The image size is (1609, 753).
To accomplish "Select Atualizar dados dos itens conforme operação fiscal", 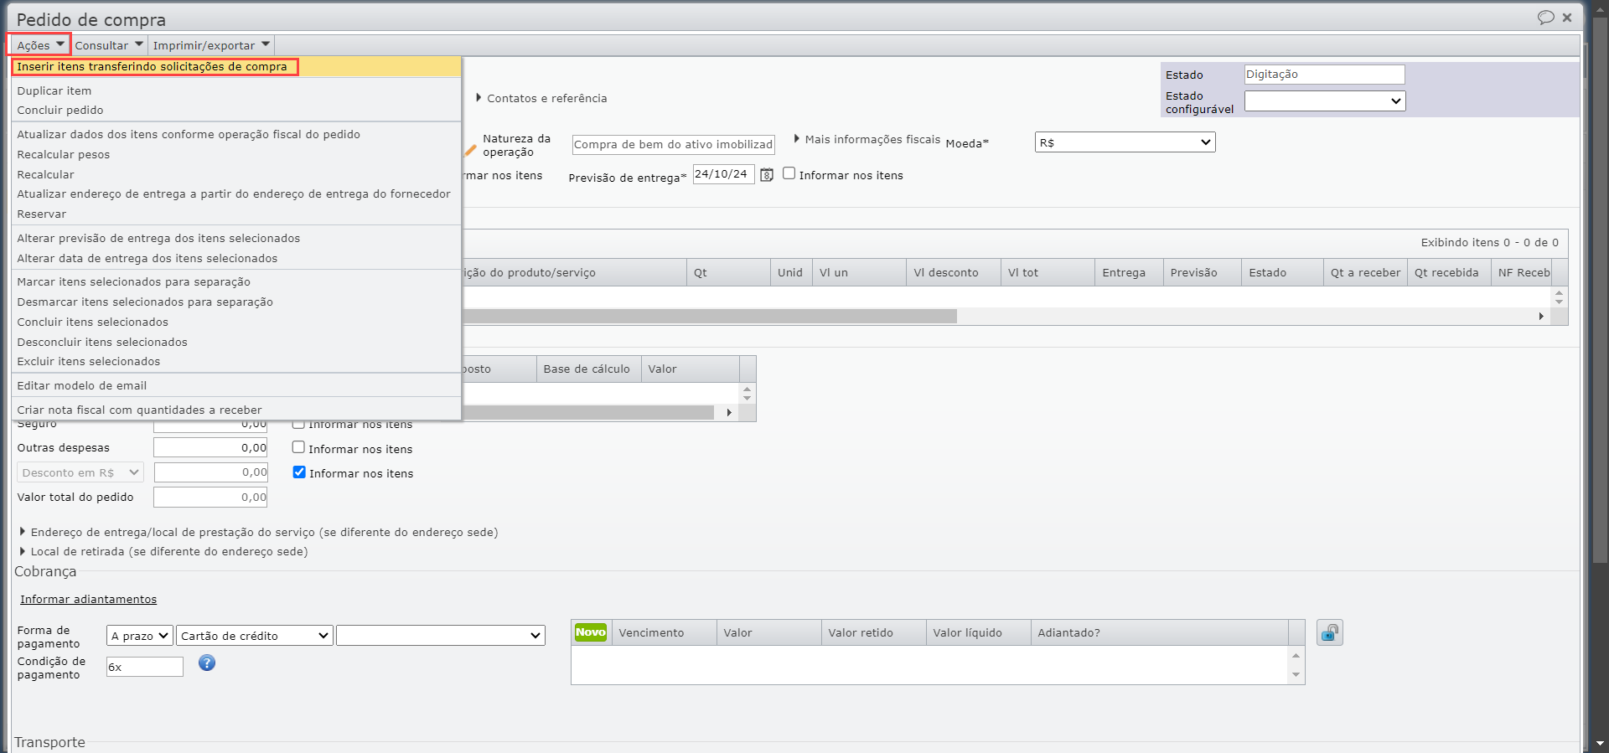I will pos(236,135).
